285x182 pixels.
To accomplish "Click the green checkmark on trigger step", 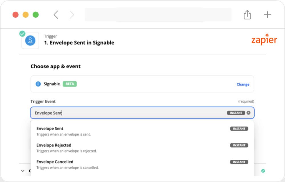I will click(x=22, y=34).
